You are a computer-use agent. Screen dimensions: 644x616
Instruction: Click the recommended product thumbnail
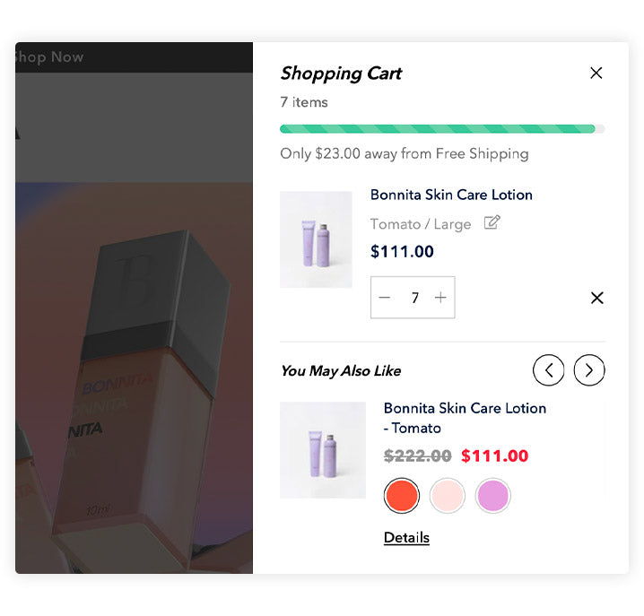point(323,450)
